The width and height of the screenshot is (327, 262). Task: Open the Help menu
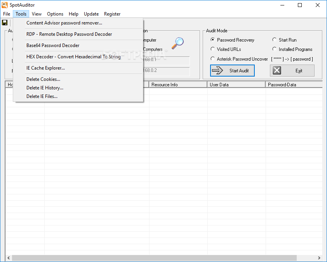click(73, 14)
